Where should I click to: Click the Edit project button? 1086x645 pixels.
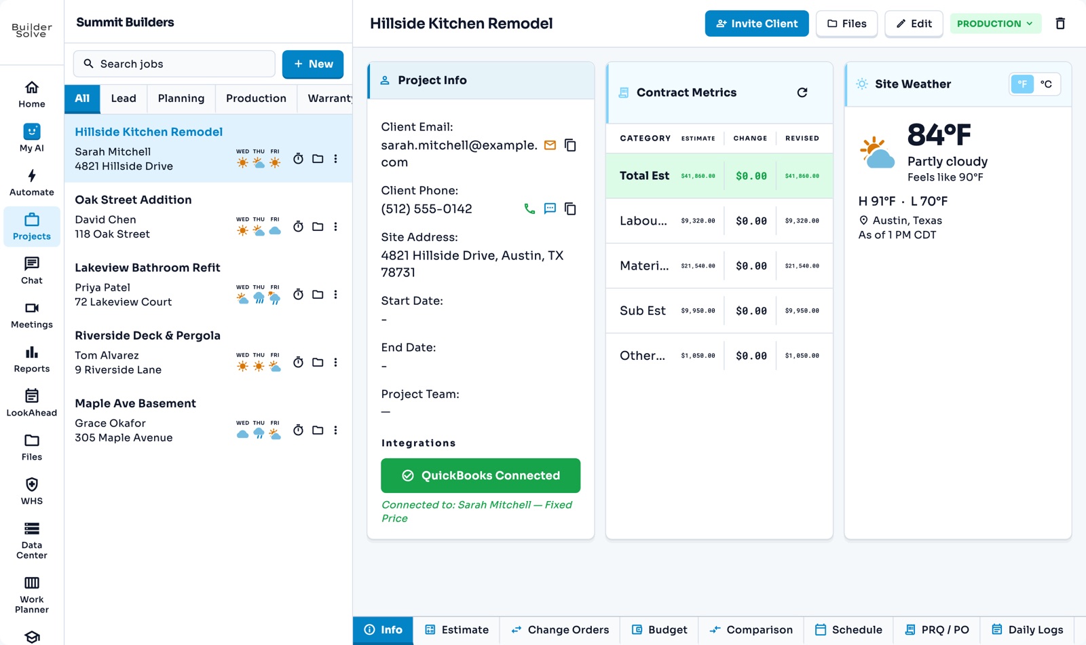click(914, 24)
